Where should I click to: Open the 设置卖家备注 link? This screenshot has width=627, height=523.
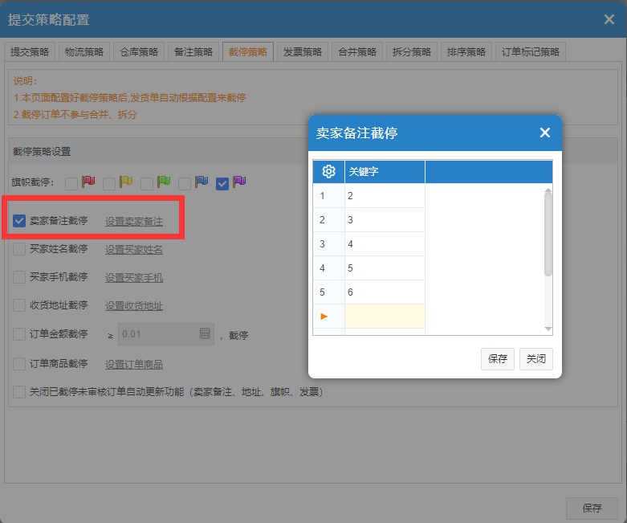click(x=134, y=222)
